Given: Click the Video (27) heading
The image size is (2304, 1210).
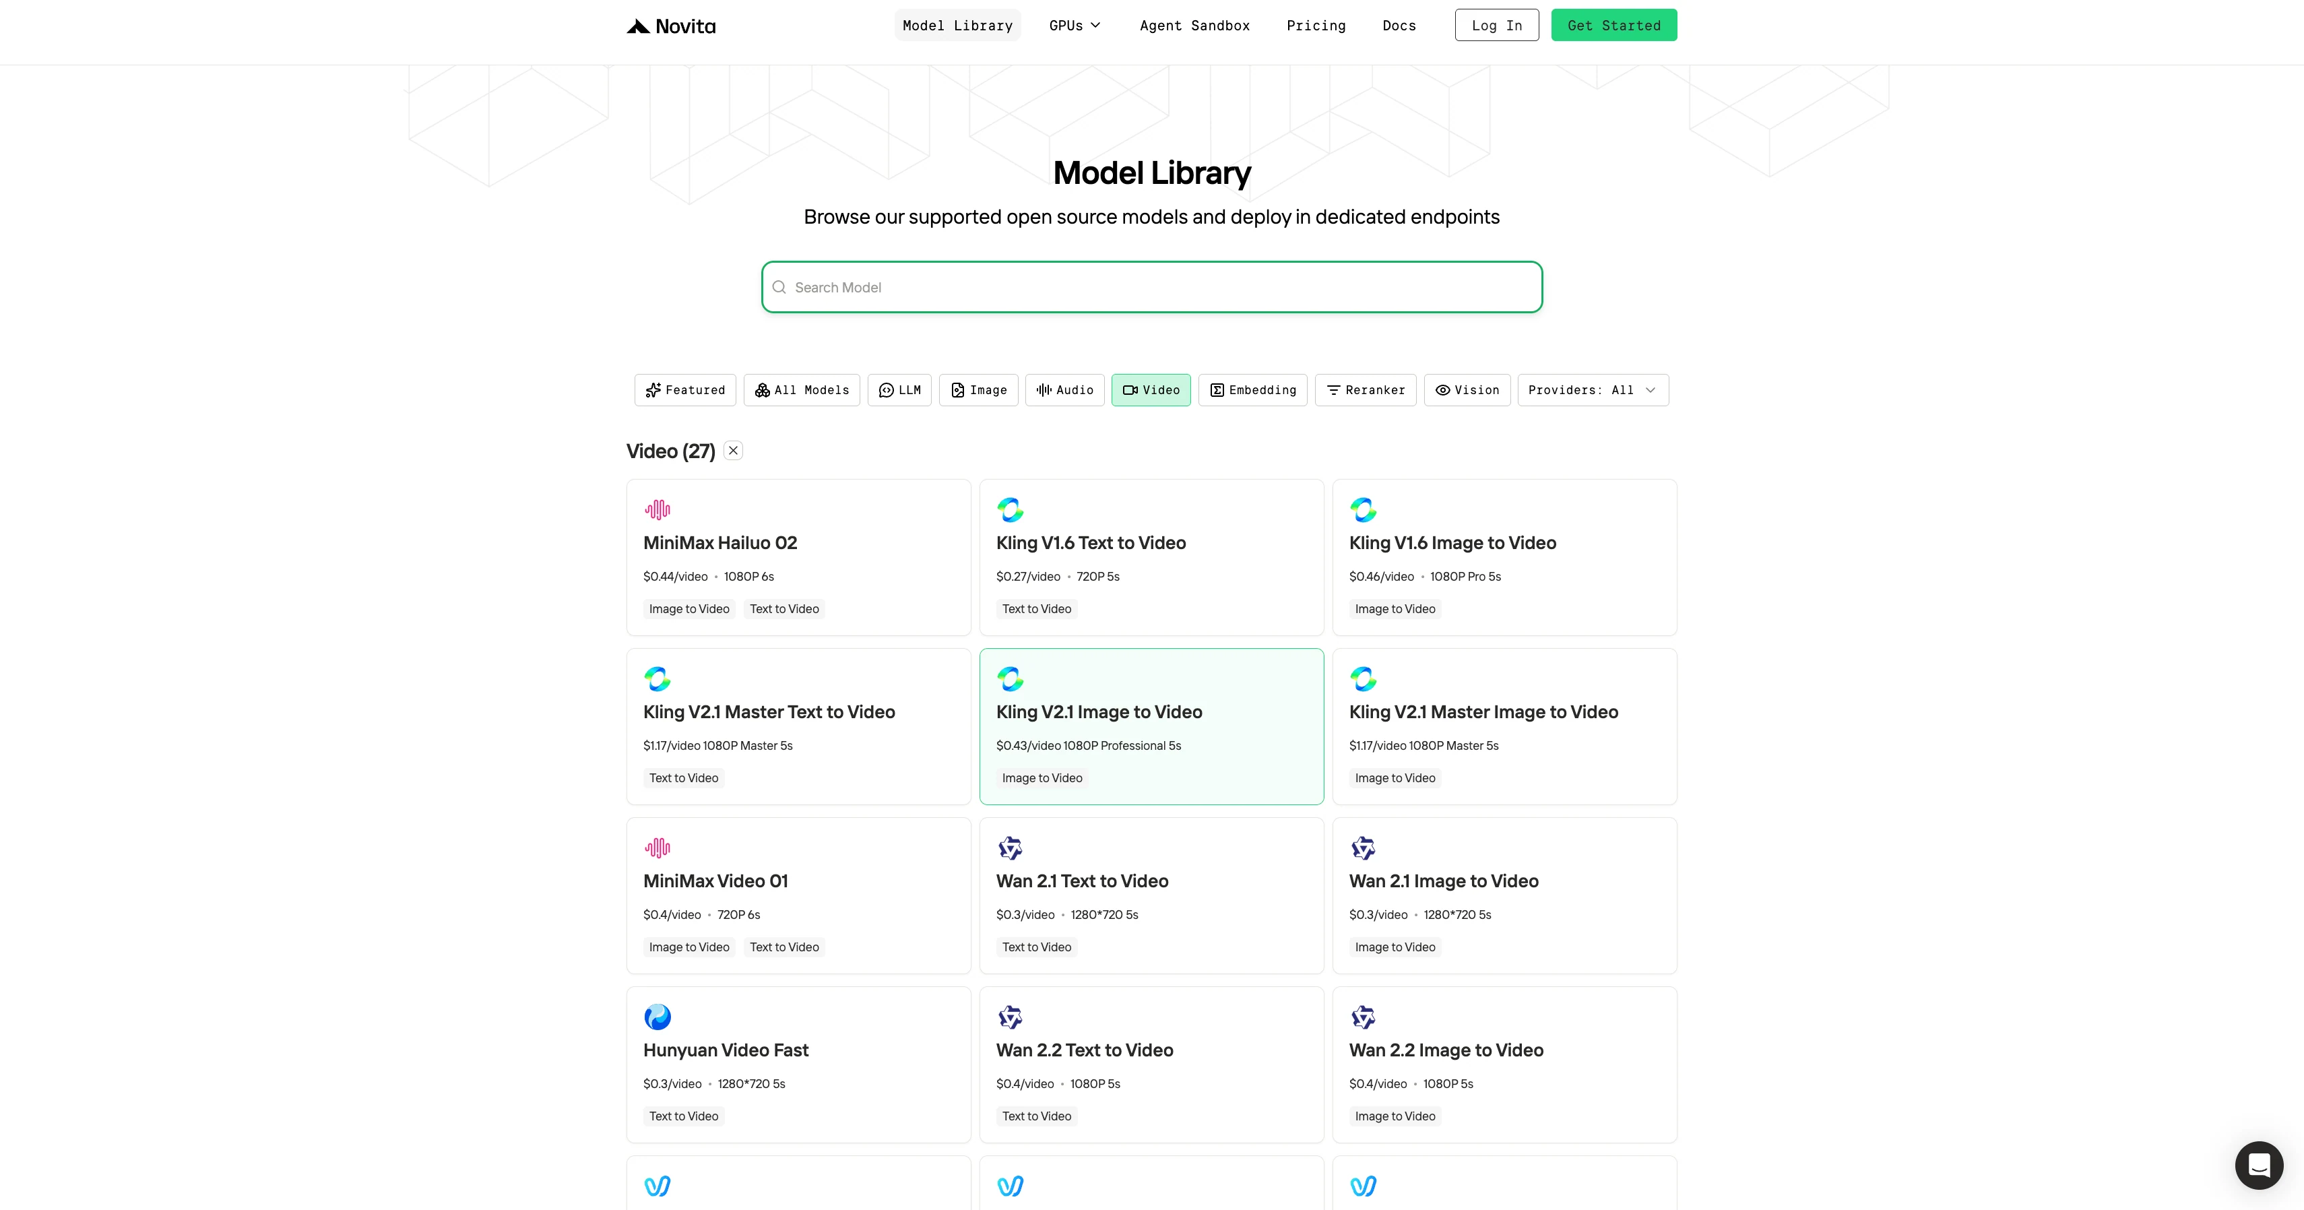Looking at the screenshot, I should 670,451.
